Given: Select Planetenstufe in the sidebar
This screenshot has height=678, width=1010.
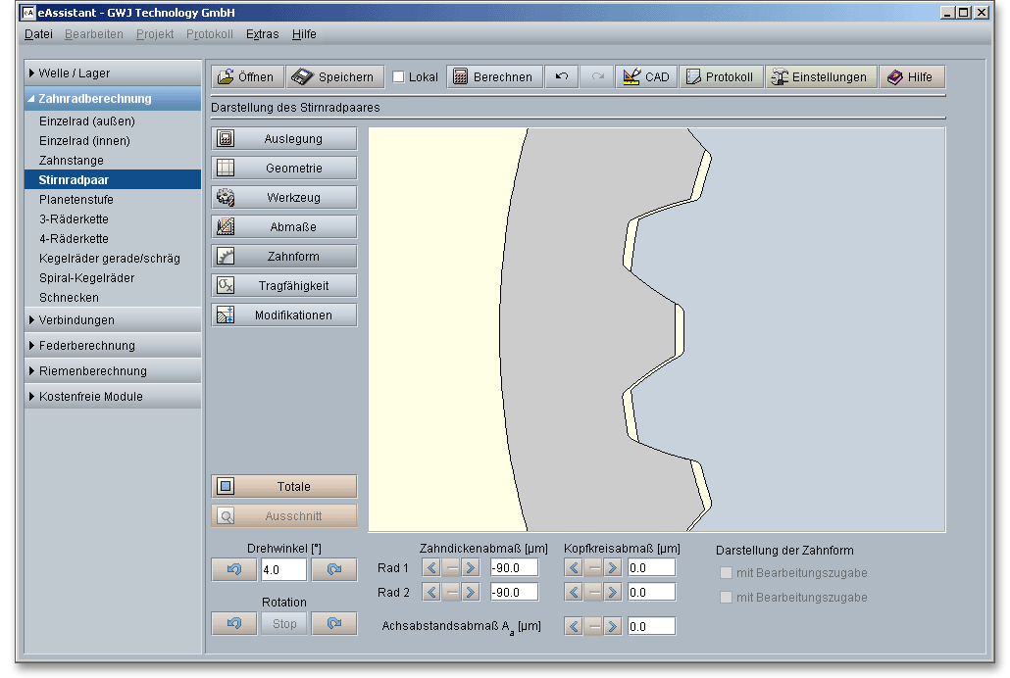Looking at the screenshot, I should click(76, 200).
